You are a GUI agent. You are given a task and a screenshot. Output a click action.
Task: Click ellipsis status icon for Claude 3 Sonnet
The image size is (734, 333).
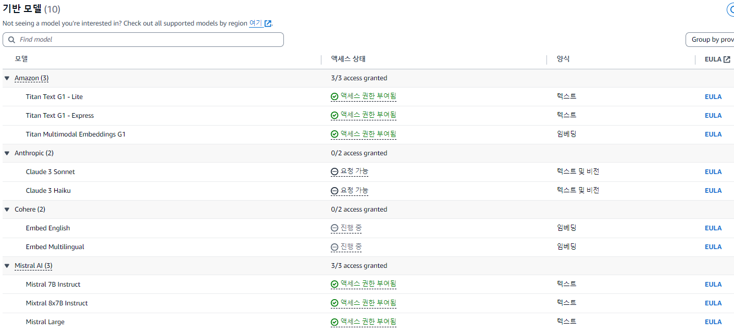334,172
